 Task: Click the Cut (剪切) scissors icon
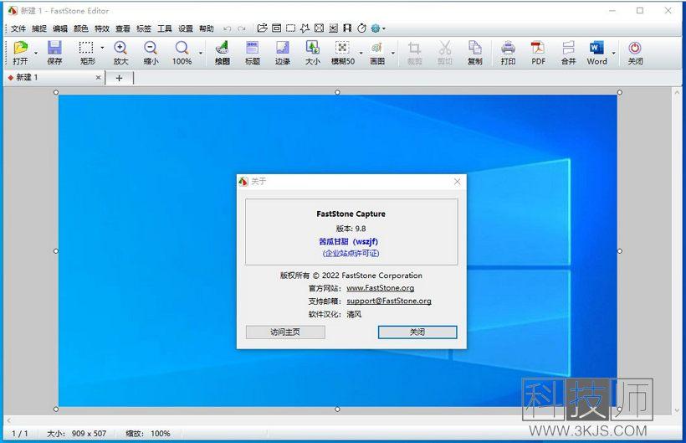pos(445,53)
